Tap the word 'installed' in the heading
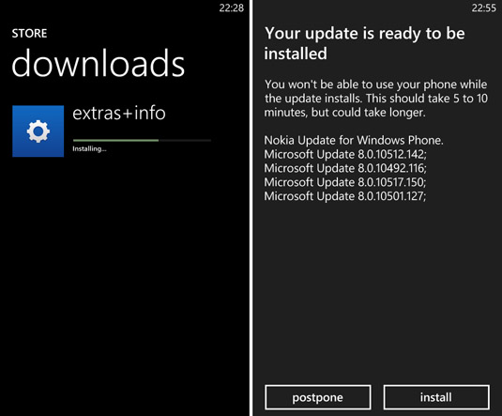Image resolution: width=502 pixels, height=416 pixels. (x=296, y=54)
